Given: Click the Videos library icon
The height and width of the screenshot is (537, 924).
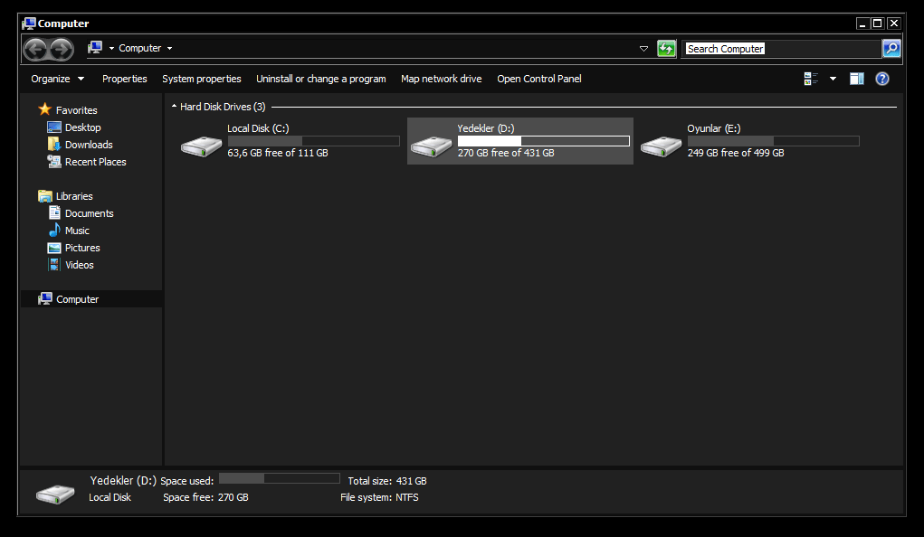Looking at the screenshot, I should [x=54, y=265].
